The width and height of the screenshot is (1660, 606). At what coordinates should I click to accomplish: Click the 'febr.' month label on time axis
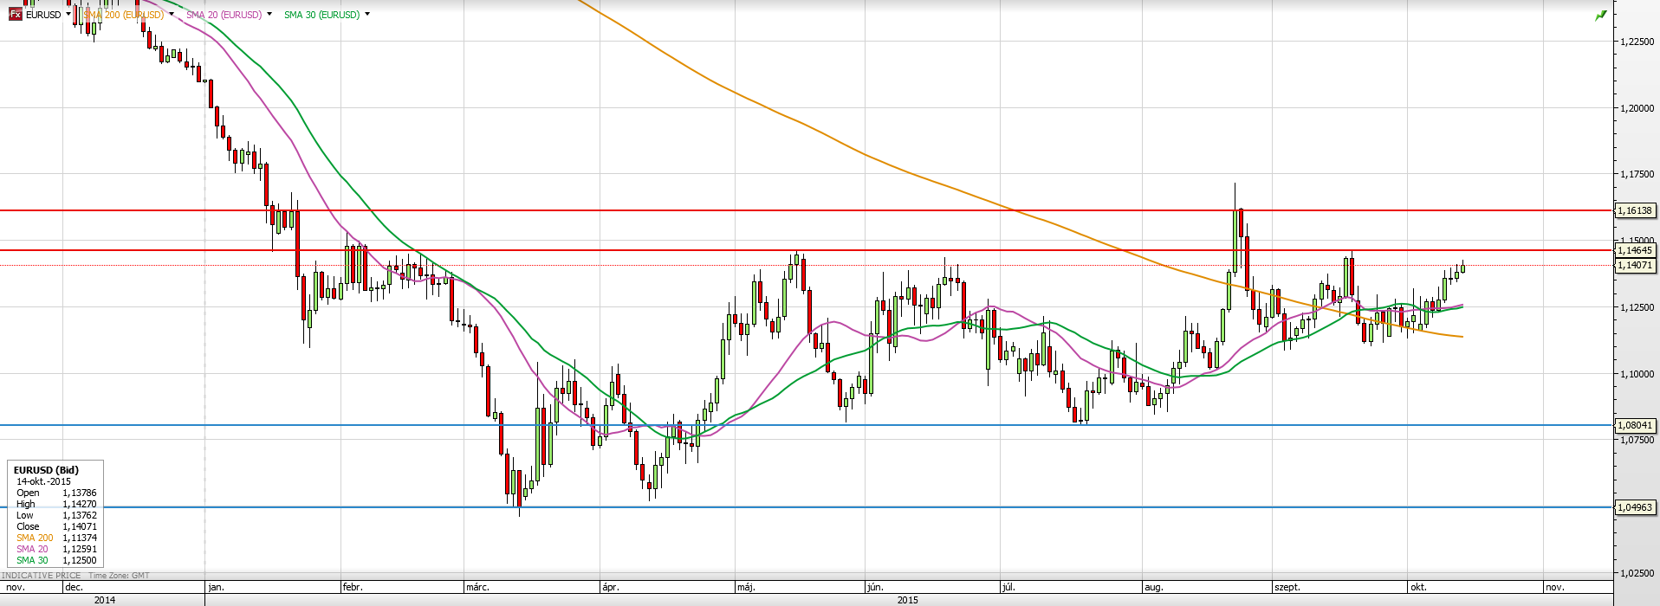353,587
